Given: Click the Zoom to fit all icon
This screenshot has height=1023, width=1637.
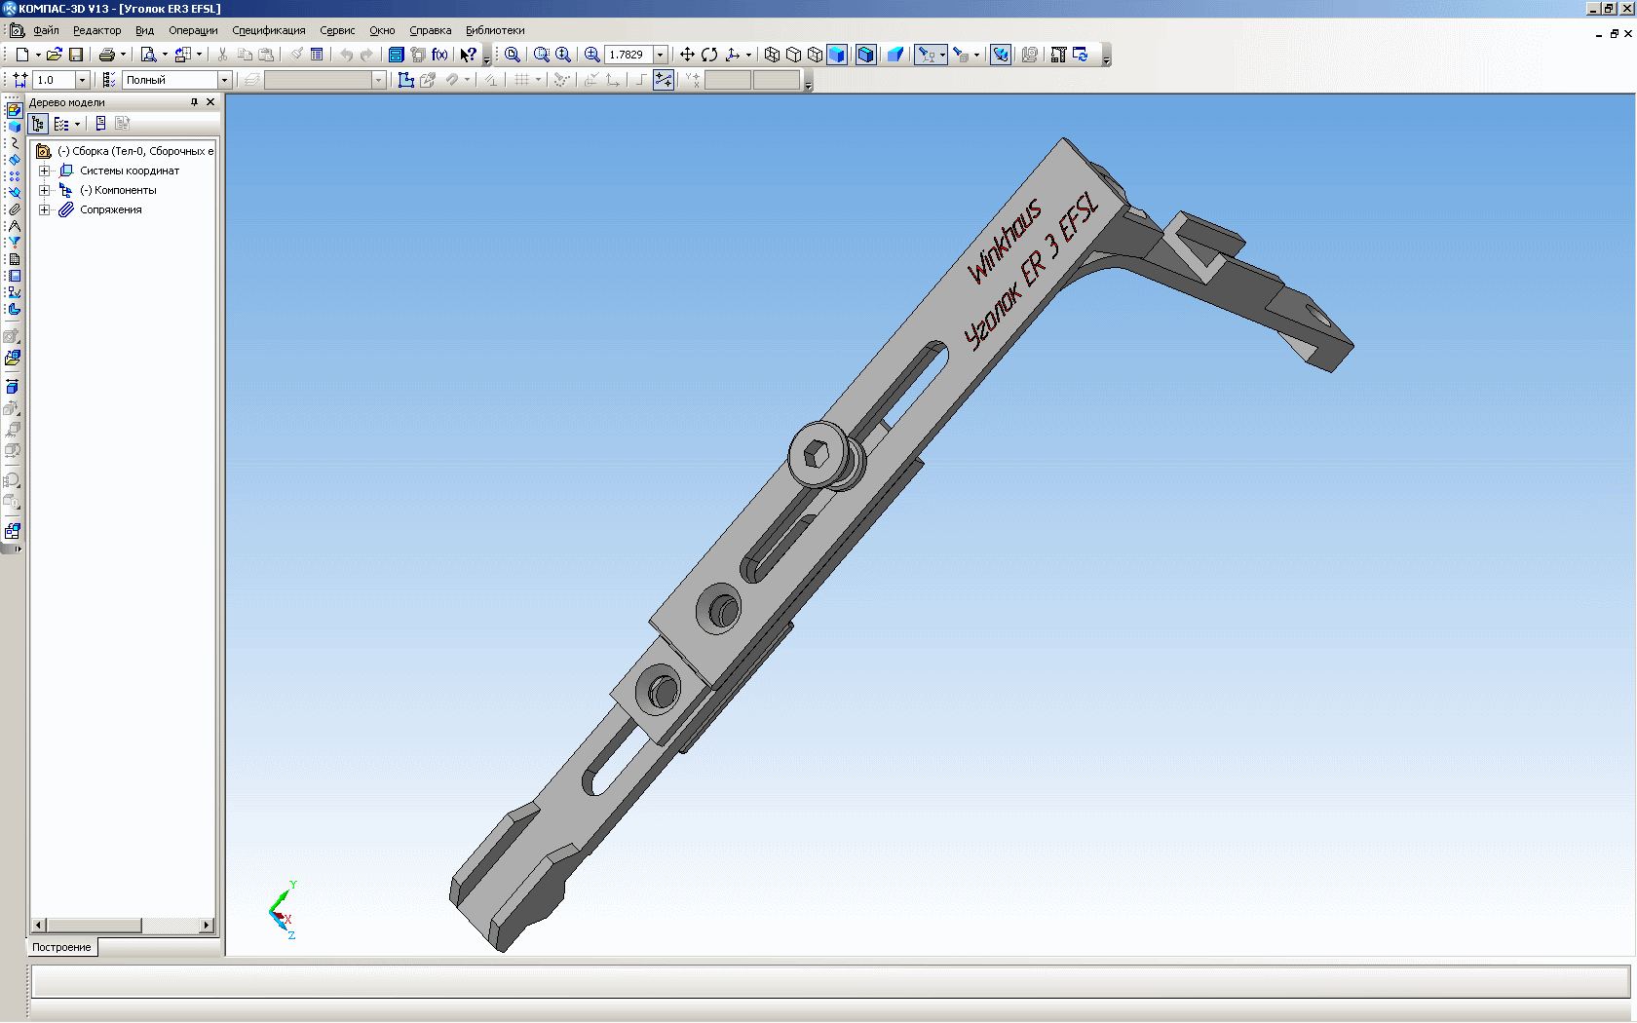Looking at the screenshot, I should [512, 55].
